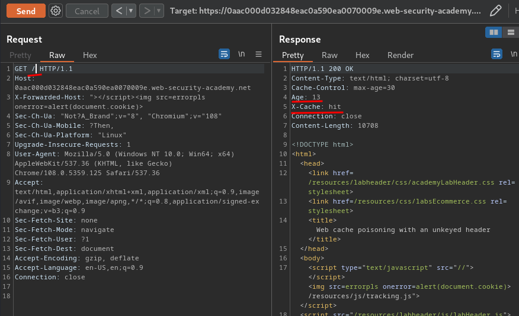Click the injected img onerror line in response

point(409,286)
